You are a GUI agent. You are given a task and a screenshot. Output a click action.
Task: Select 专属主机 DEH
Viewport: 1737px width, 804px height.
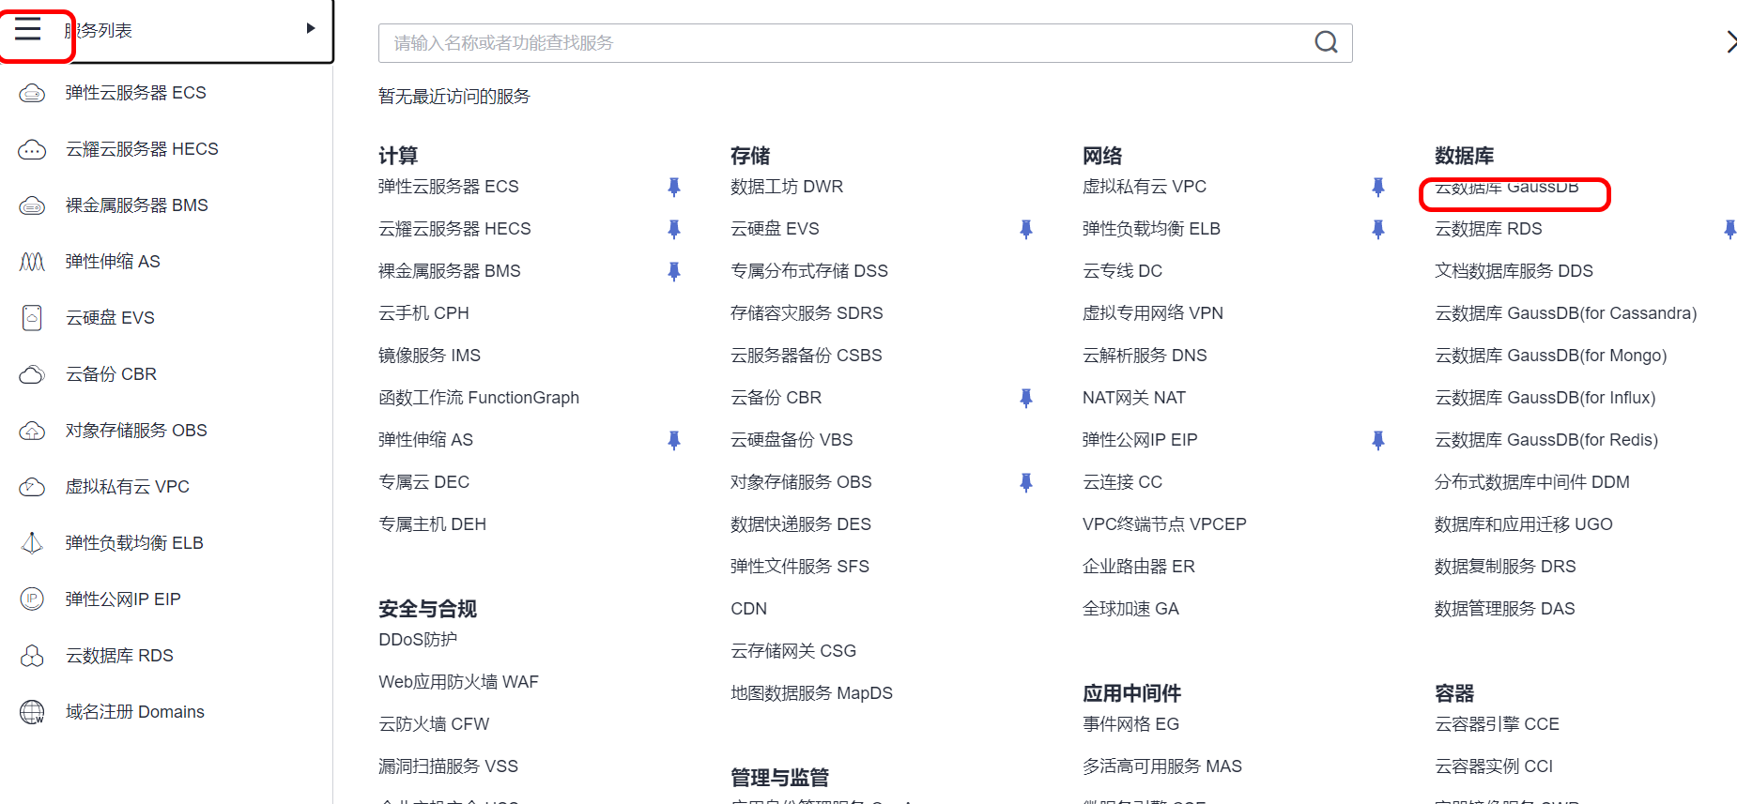[432, 524]
